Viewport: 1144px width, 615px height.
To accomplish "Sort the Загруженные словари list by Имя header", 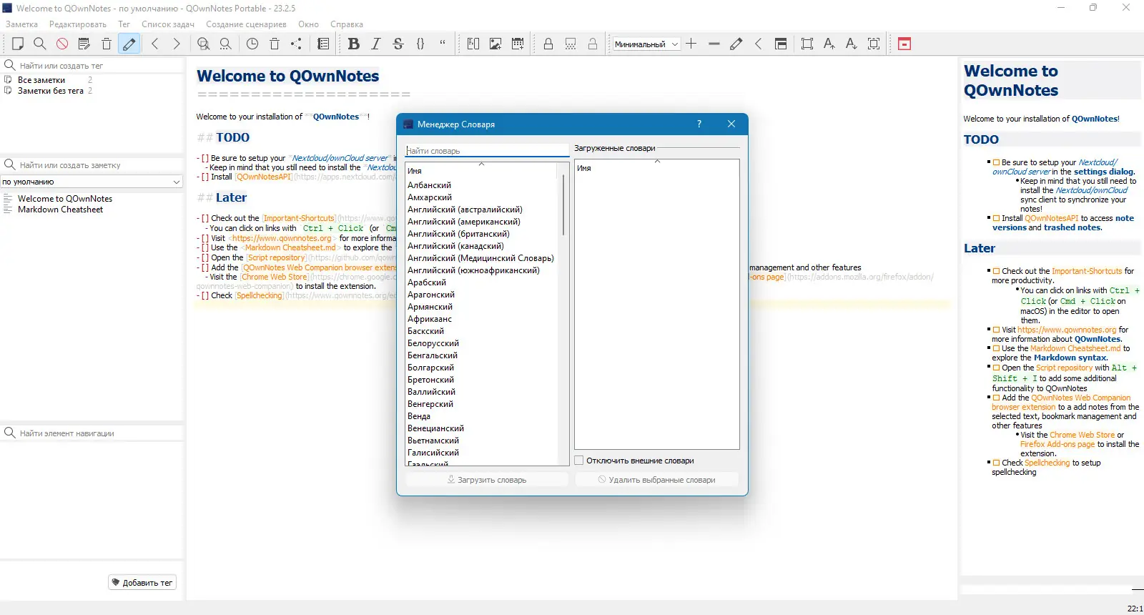I will pos(656,168).
